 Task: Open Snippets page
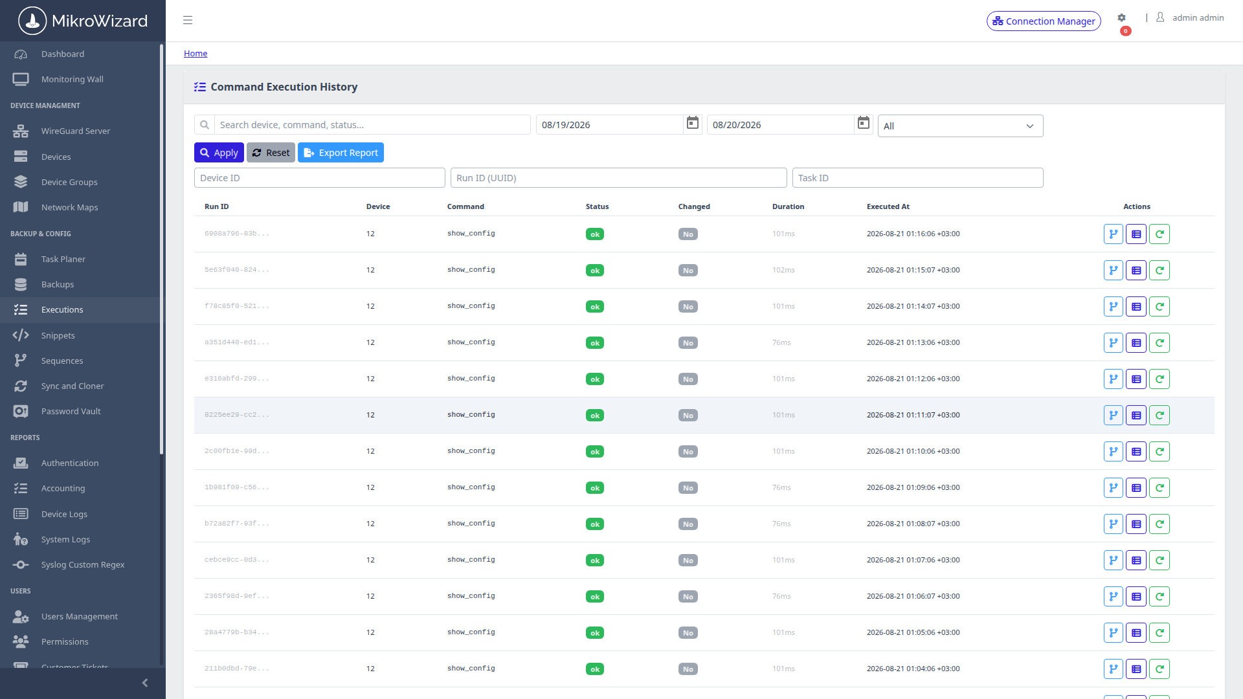[80, 336]
